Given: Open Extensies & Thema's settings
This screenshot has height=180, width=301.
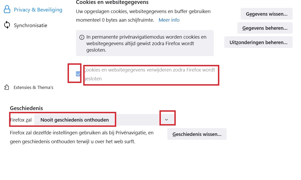Looking at the screenshot, I should [33, 87].
